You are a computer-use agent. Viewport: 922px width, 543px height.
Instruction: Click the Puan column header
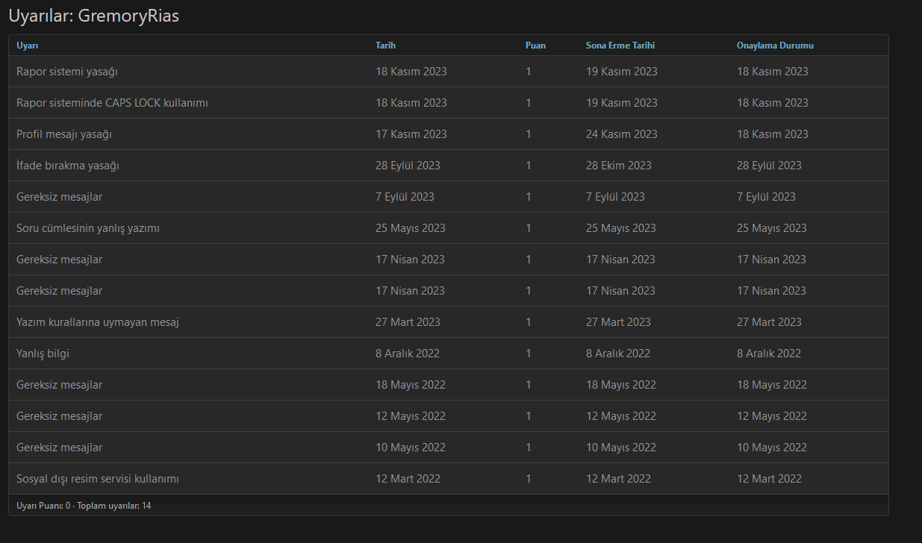pos(535,45)
